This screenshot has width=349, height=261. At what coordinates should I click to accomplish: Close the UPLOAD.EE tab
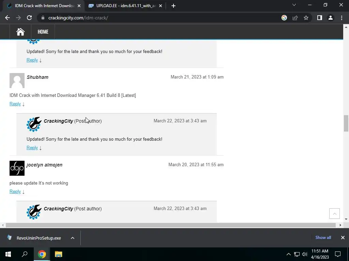(161, 6)
